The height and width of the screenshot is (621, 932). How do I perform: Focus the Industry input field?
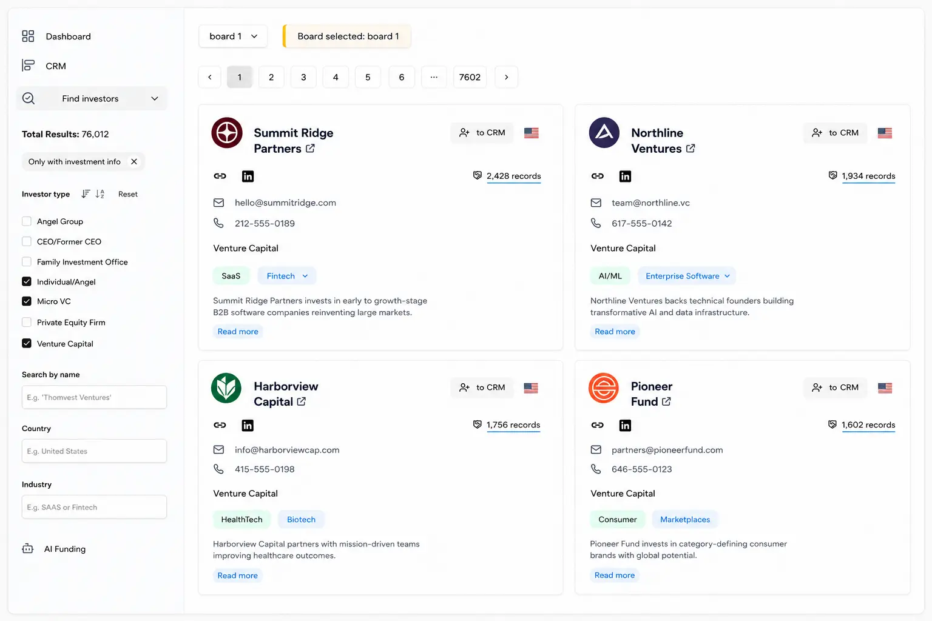94,507
